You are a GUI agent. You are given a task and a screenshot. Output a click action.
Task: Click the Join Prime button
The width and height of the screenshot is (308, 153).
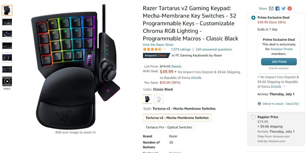pos(279,62)
